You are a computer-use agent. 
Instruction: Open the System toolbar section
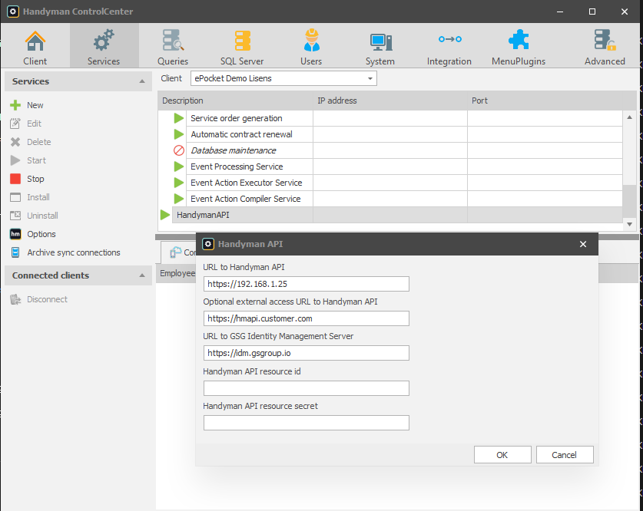(x=380, y=46)
